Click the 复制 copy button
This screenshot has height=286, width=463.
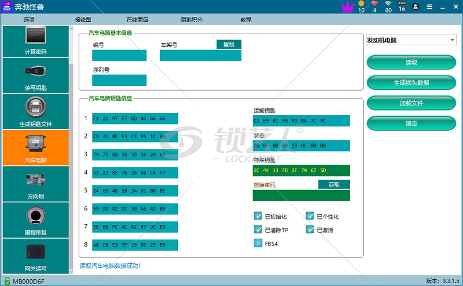229,44
